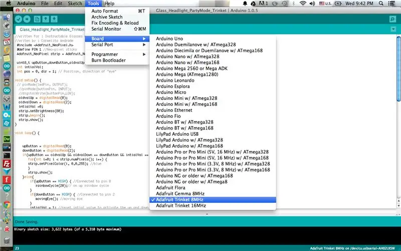Select checked Adafruit Trinket 8MHz board
Screen dimensions: 401x251
pos(213,199)
